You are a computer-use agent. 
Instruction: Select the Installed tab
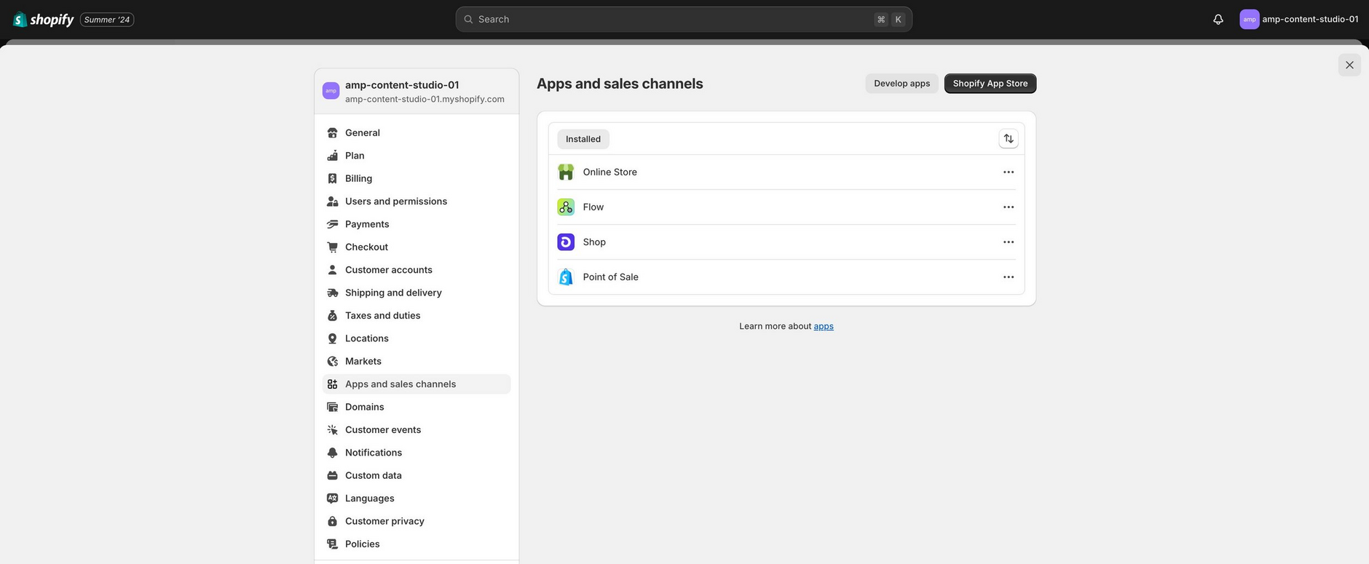(x=583, y=139)
